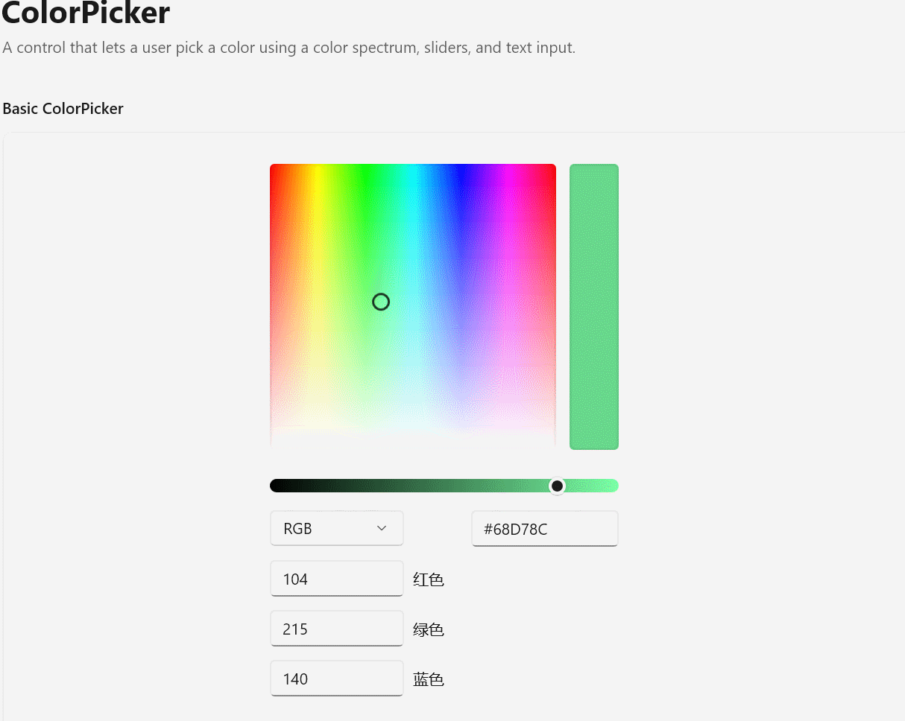The height and width of the screenshot is (721, 905).
Task: Pick magenta at top of the spectrum
Action: tap(508, 171)
